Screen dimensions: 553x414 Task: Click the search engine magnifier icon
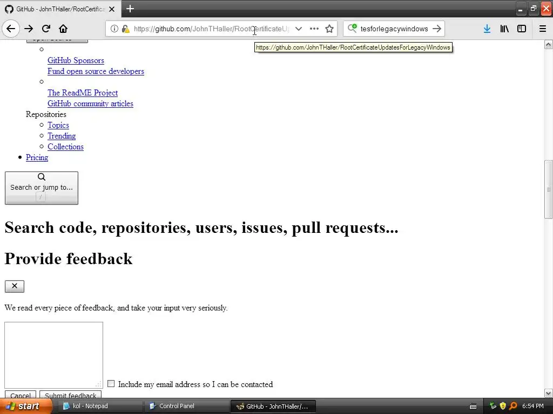coord(352,28)
